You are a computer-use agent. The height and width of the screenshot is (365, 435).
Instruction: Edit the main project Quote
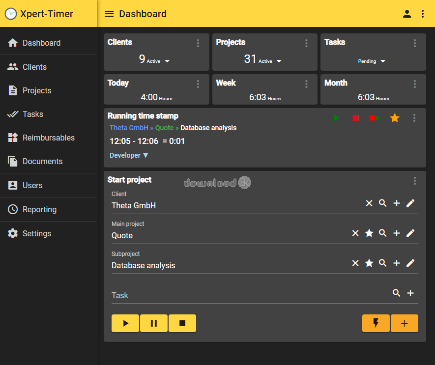[410, 233]
